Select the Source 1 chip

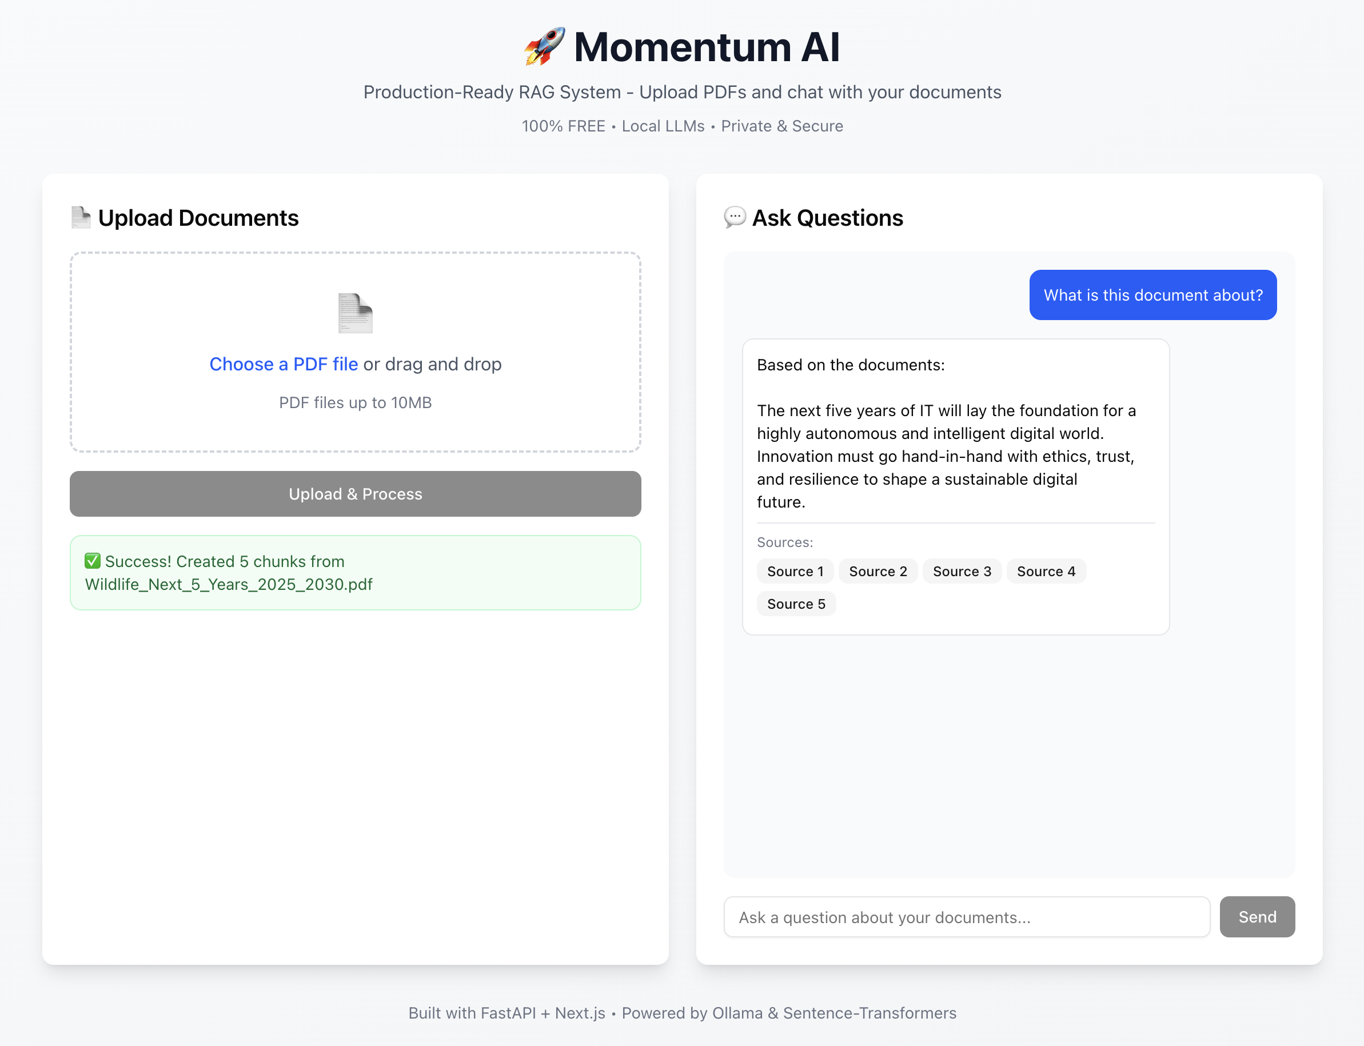point(795,571)
